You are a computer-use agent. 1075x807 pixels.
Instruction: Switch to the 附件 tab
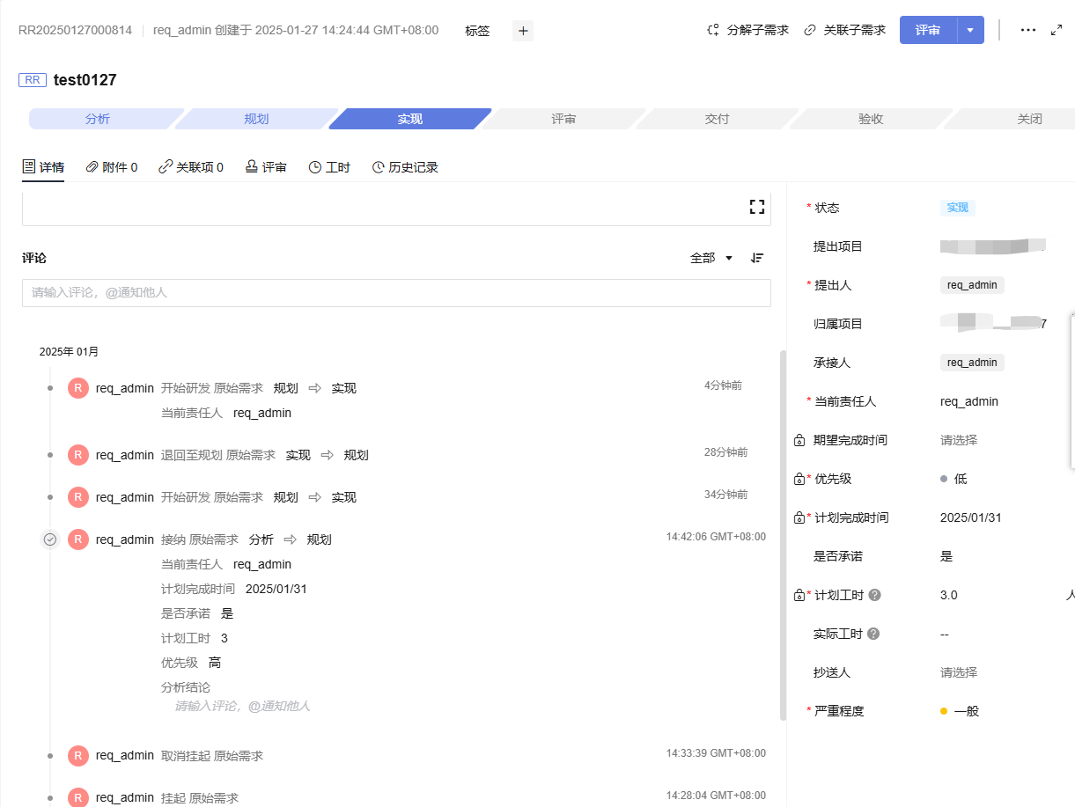112,167
